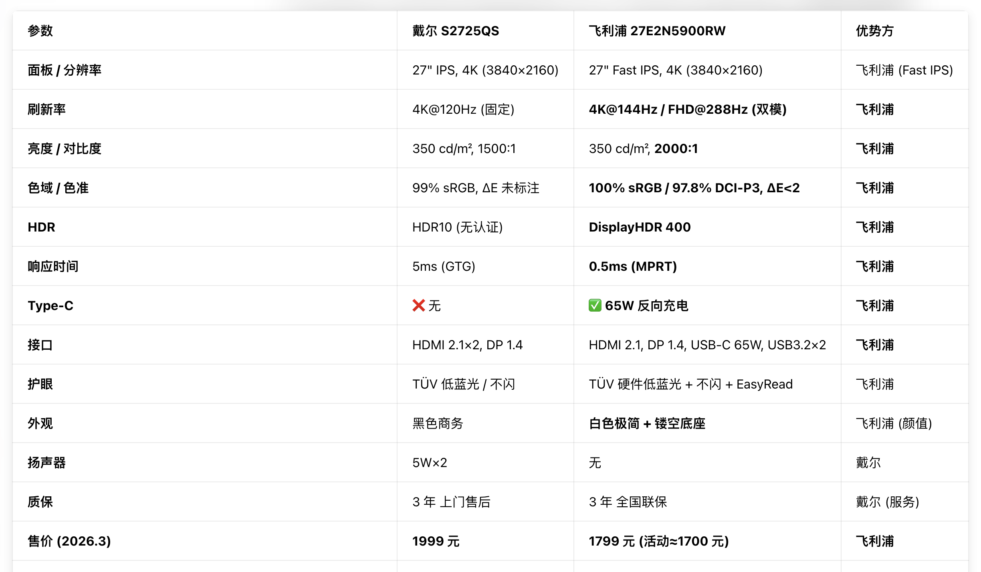Click the red cross icon in Type-C row
Image resolution: width=981 pixels, height=572 pixels.
point(418,306)
